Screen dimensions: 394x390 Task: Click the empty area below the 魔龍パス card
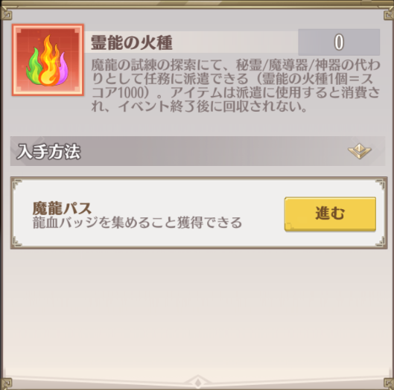coord(198,311)
